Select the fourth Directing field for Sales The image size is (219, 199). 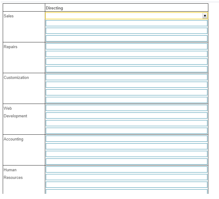coord(126,38)
